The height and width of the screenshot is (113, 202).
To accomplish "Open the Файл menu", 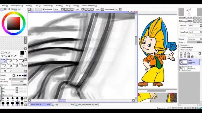I will [x=5, y=6].
